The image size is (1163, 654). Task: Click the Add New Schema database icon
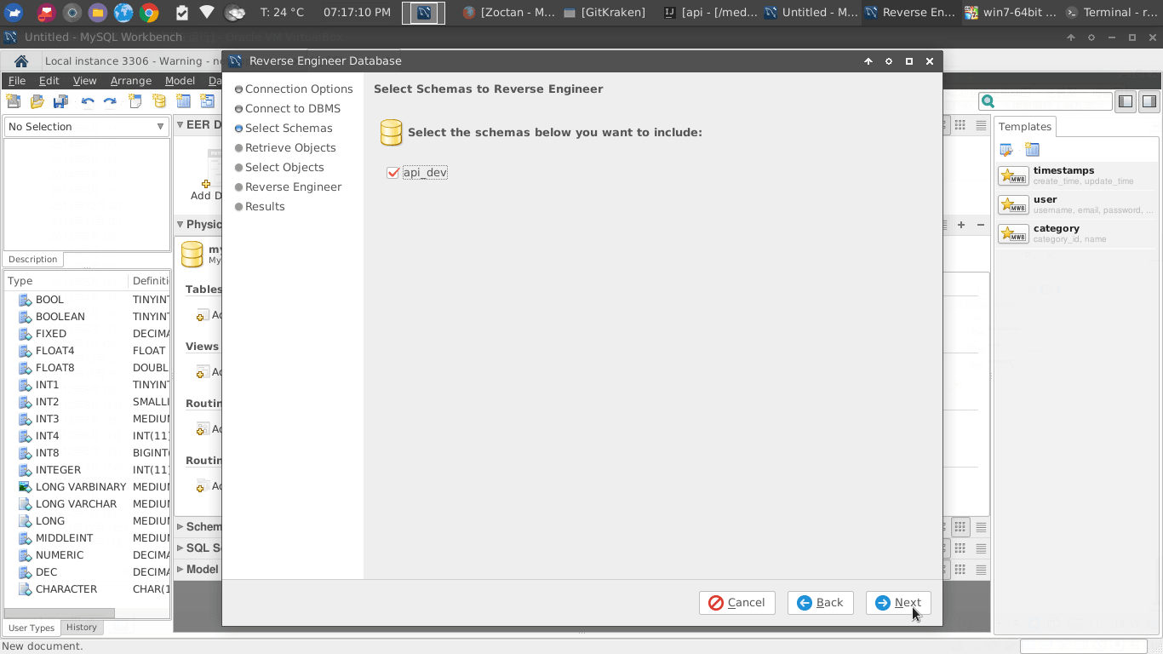[159, 101]
